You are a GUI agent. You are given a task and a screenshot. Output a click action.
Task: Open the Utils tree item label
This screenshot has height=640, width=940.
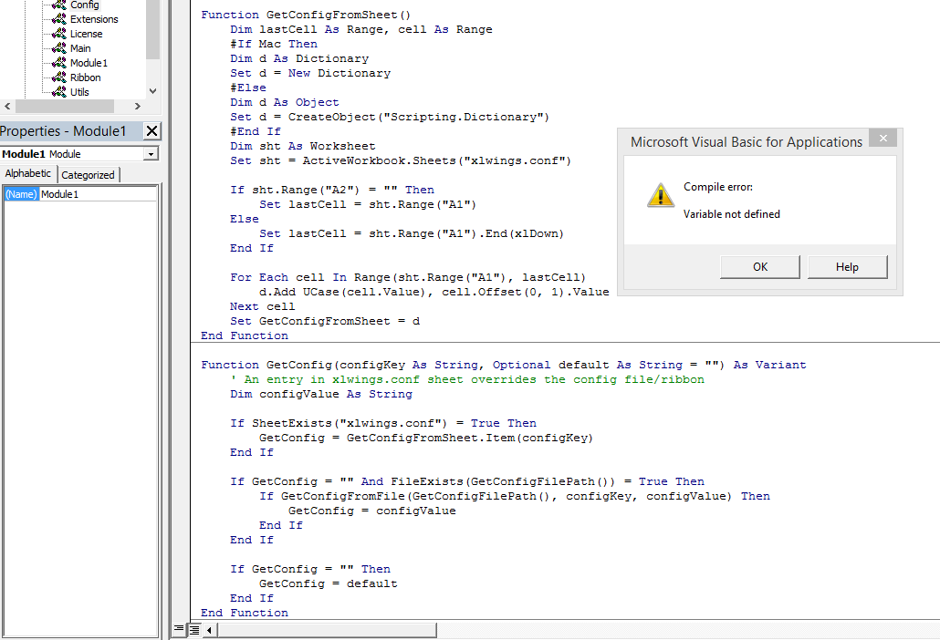79,91
